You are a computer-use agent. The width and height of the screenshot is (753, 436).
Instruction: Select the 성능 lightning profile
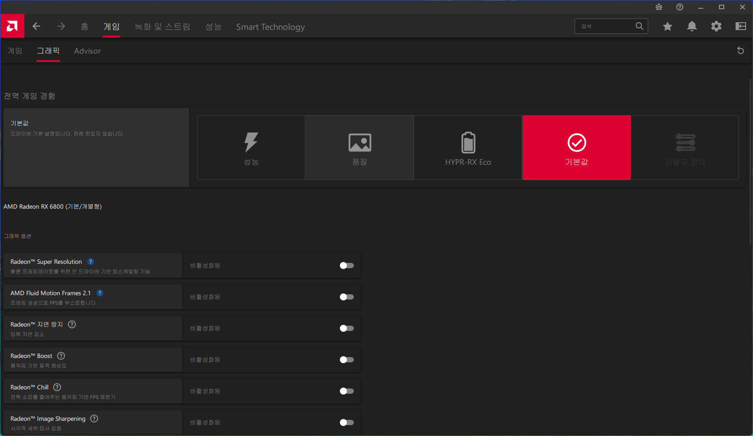pyautogui.click(x=251, y=147)
